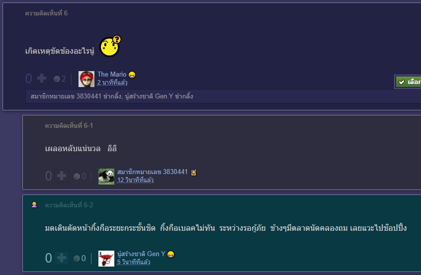Open the '12 วินาทีที่แล้ว' timestamp link

click(x=135, y=180)
